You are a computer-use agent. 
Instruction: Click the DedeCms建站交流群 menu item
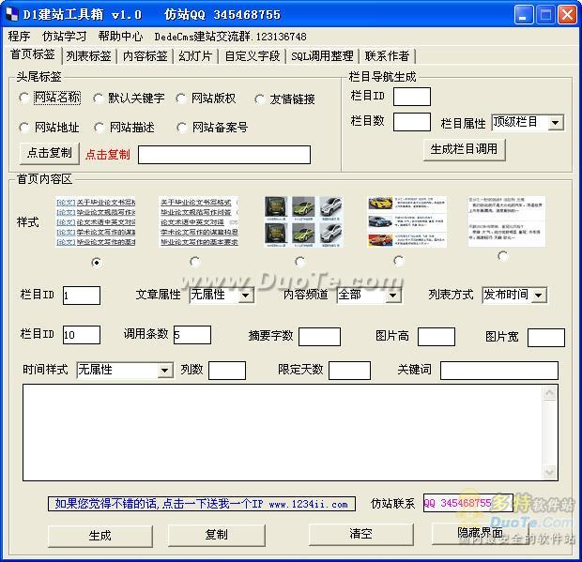tap(231, 37)
